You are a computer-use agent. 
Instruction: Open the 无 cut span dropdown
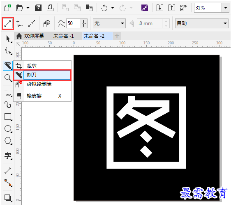tap(109, 23)
